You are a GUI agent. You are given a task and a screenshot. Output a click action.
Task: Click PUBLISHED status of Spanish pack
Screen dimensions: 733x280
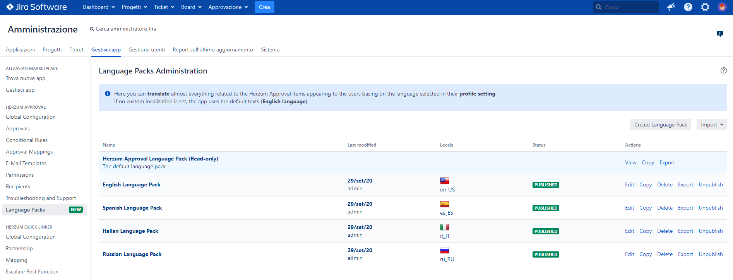546,208
